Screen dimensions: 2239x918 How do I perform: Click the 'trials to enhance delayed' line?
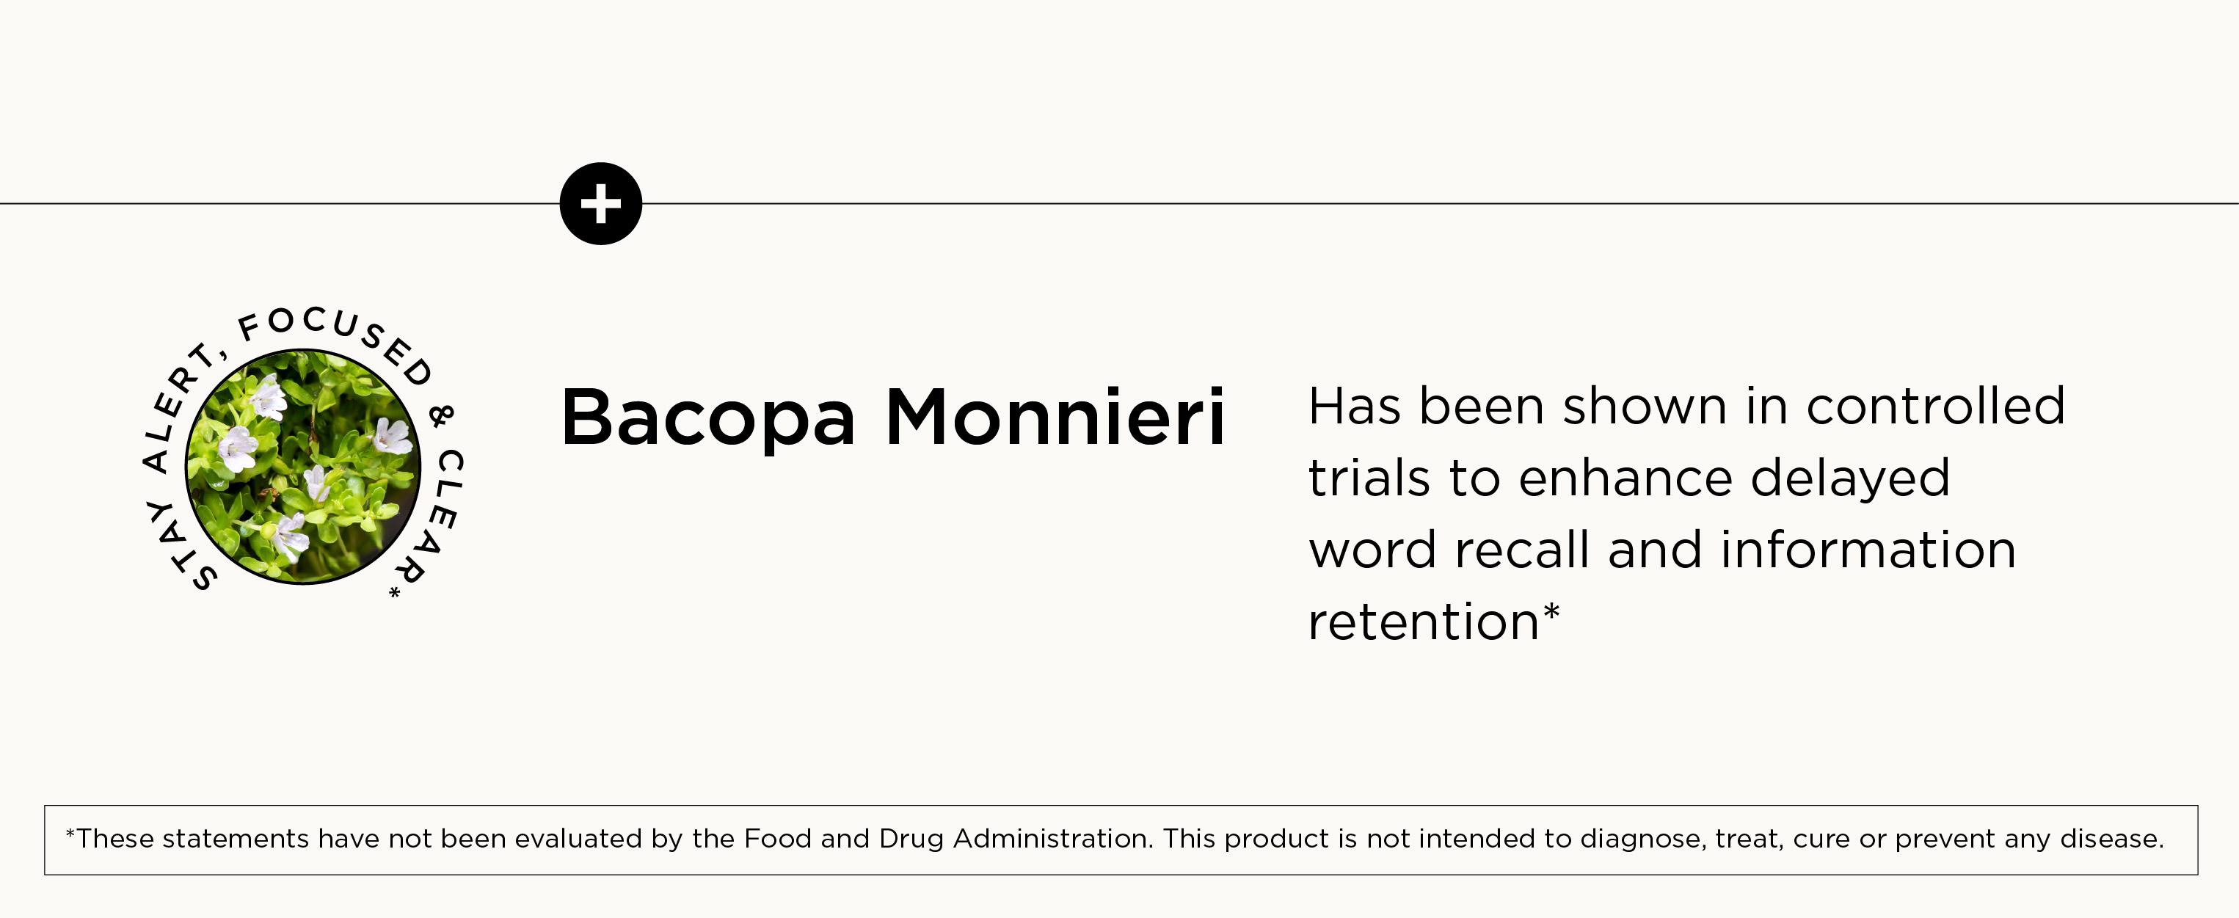[1629, 478]
